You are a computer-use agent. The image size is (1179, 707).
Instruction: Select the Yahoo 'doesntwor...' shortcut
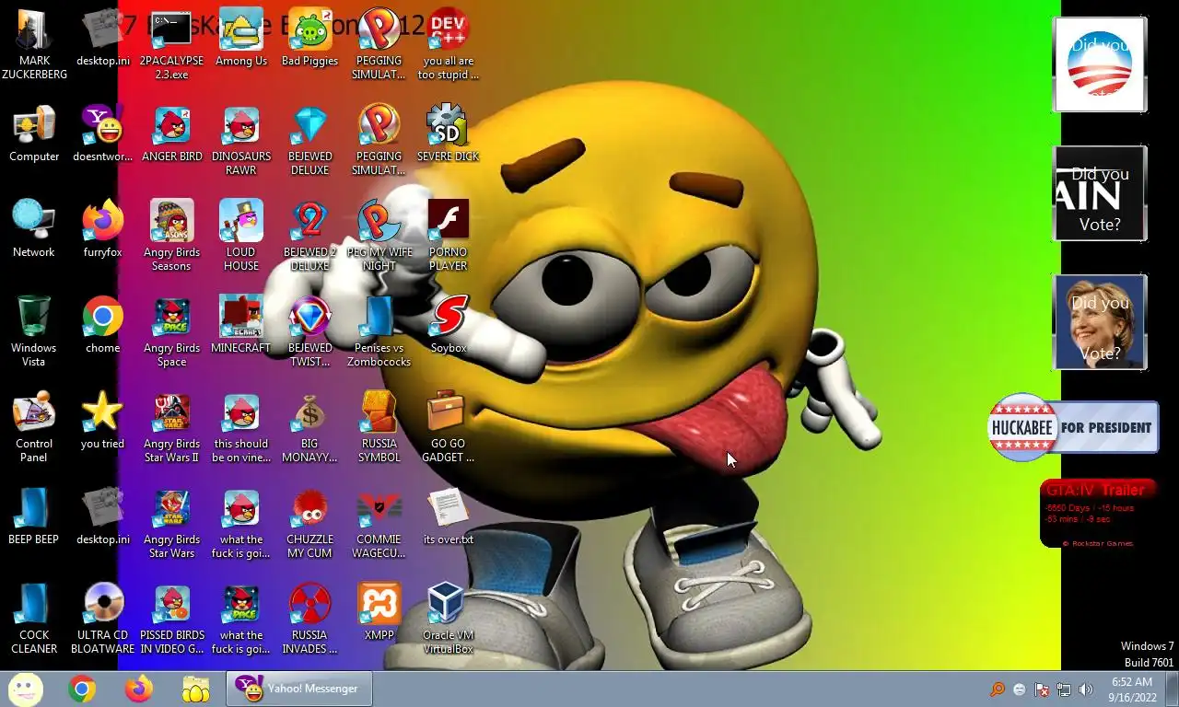pyautogui.click(x=103, y=133)
